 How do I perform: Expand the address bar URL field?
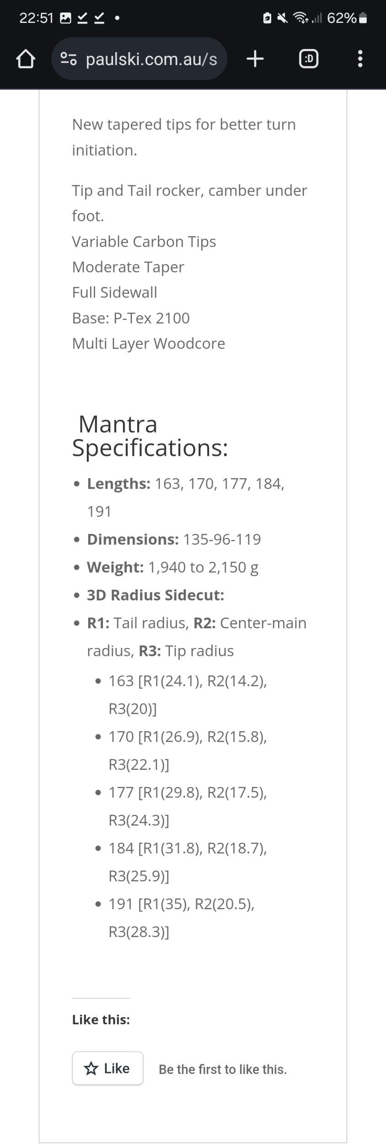(151, 59)
